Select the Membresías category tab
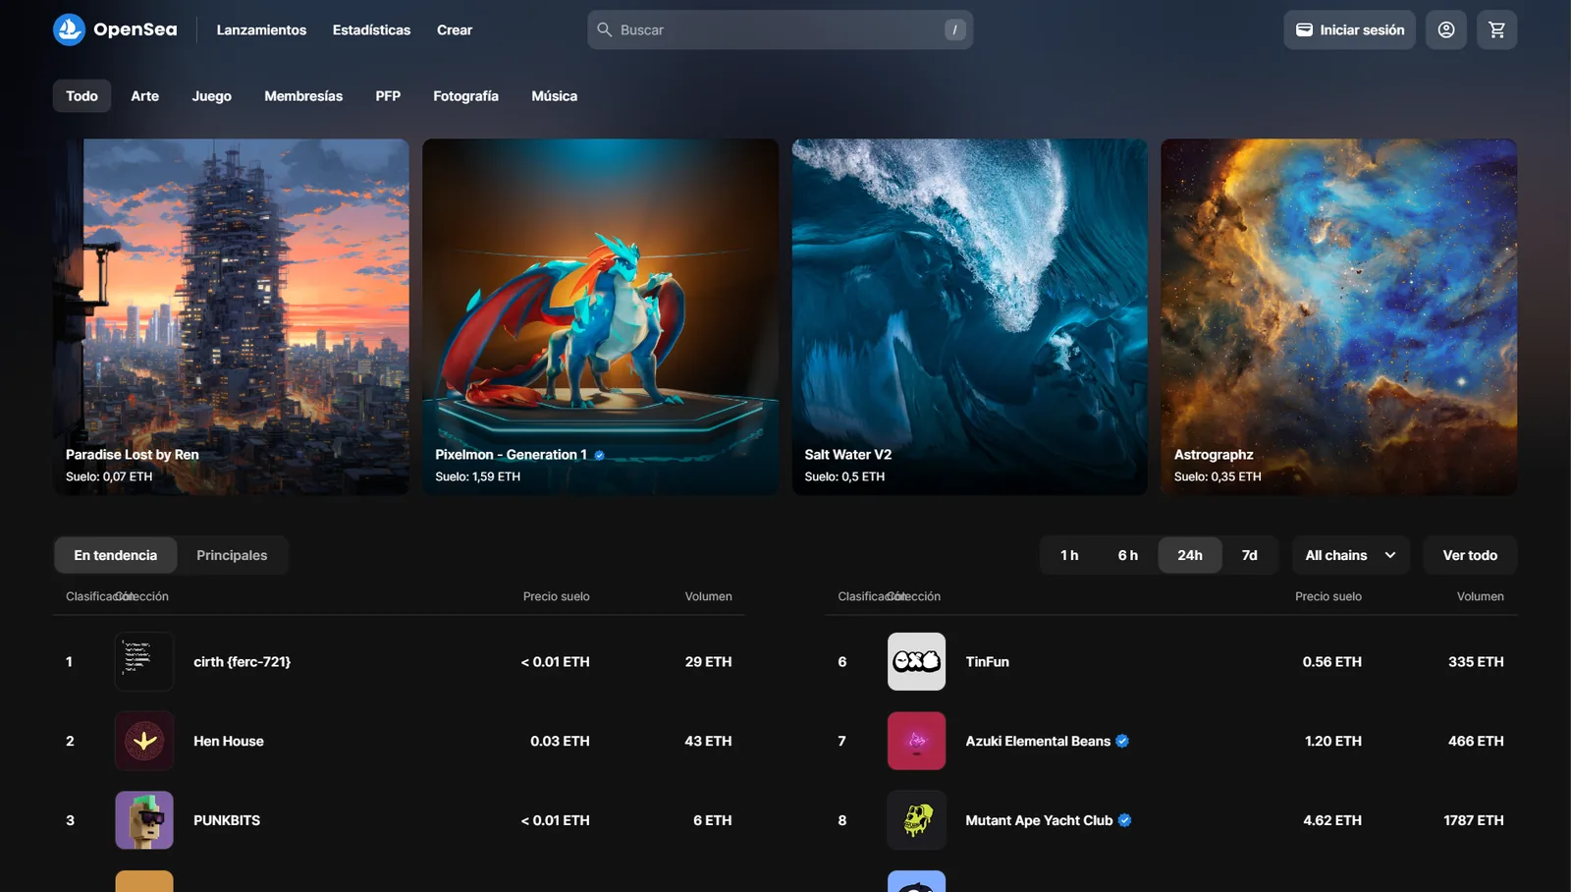1571x892 pixels. coord(303,96)
